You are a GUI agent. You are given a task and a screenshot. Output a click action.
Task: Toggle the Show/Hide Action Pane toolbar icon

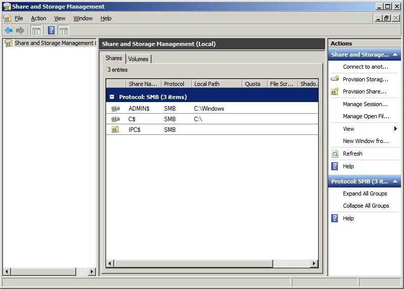tap(64, 31)
